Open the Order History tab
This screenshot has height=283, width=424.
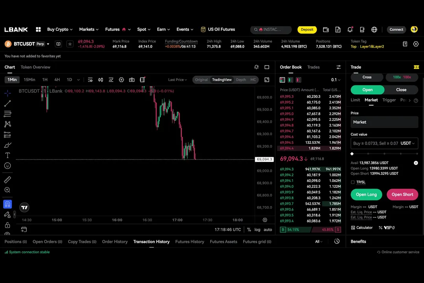(115, 242)
